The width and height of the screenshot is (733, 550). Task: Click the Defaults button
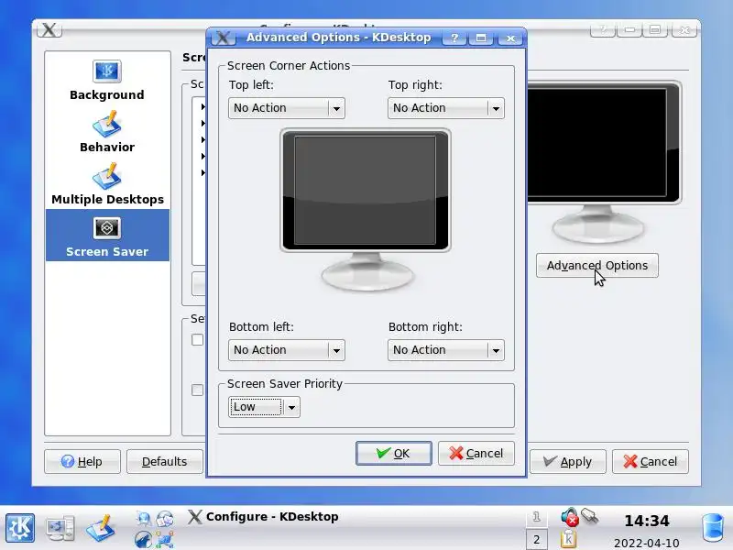click(x=165, y=462)
